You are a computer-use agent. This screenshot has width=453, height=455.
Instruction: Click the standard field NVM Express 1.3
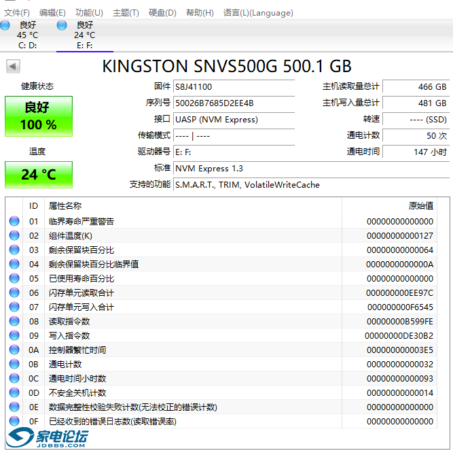(x=311, y=168)
